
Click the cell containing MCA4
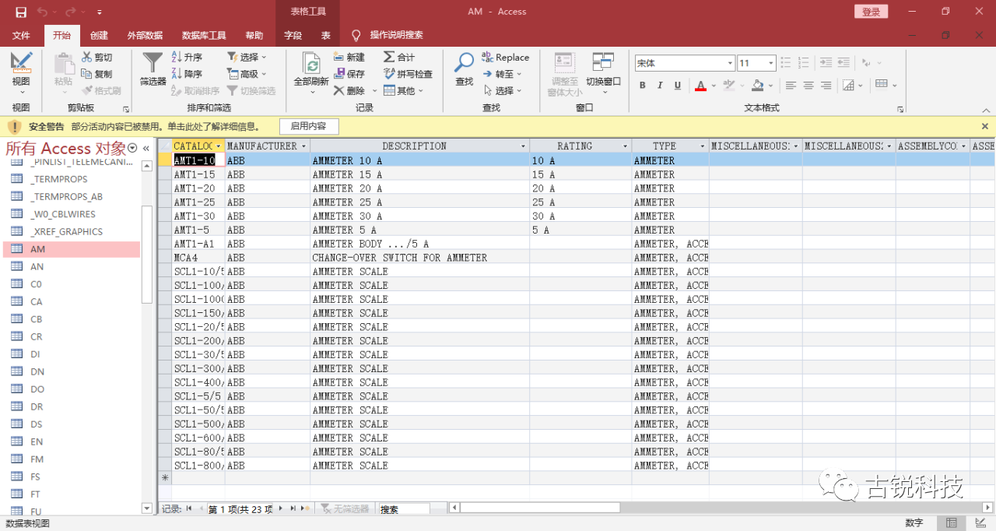pos(198,258)
